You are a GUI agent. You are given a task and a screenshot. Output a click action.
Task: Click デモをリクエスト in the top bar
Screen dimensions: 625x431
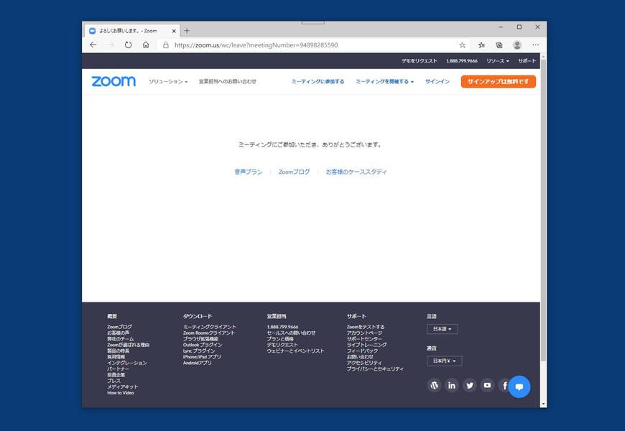point(420,61)
